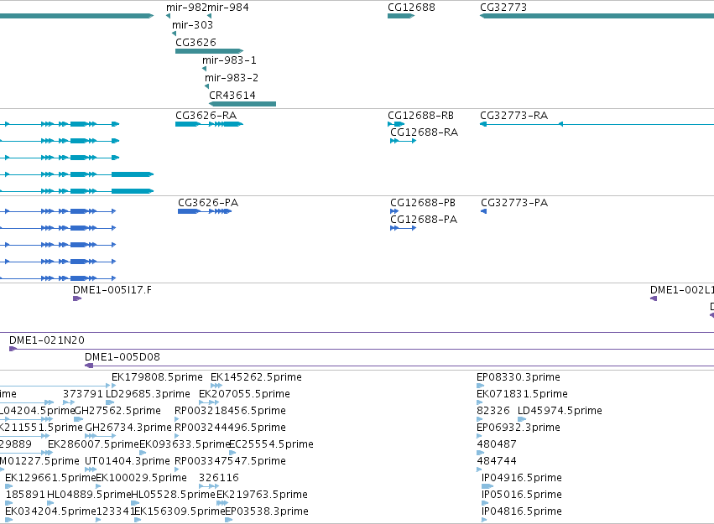The height and width of the screenshot is (524, 714).
Task: Click the 185891 EST label
Action: click(25, 495)
